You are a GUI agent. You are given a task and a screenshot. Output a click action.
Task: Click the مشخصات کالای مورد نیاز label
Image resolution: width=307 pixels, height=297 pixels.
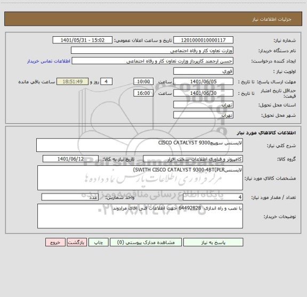(x=270, y=178)
